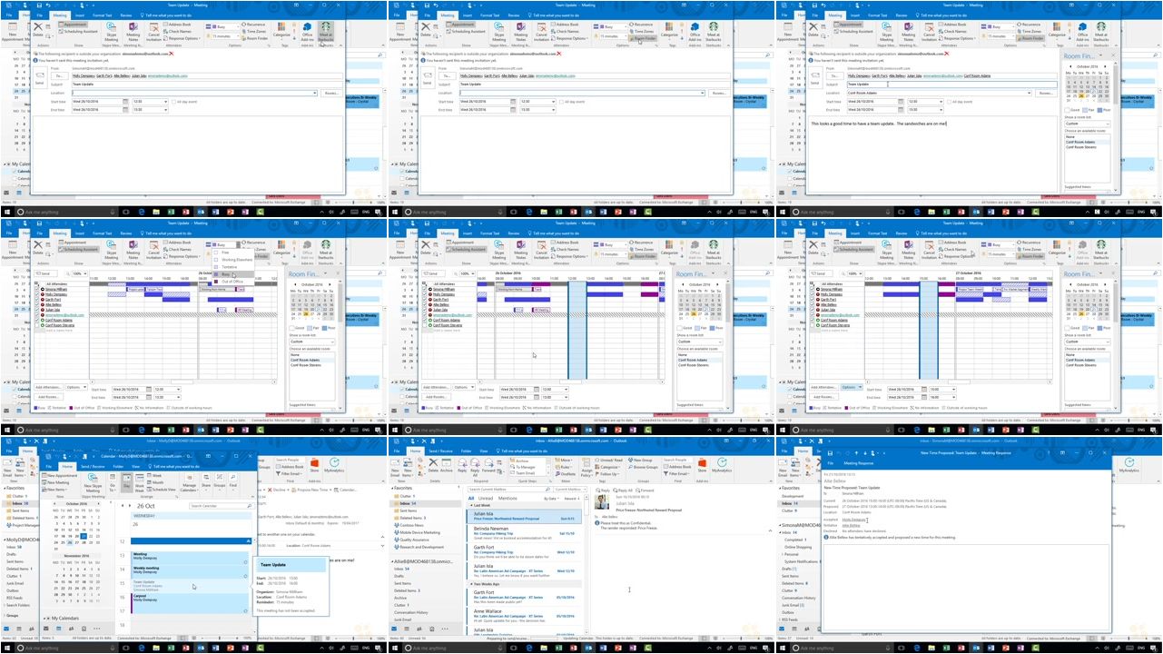Click Forward in Allie's inbox reading pane
This screenshot has height=654, width=1163.
[645, 490]
